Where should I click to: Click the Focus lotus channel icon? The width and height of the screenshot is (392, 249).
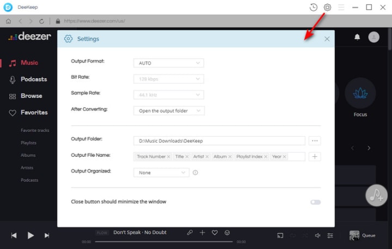[x=360, y=93]
